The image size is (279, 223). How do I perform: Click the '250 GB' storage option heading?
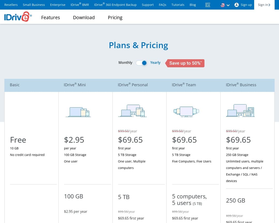click(x=236, y=200)
